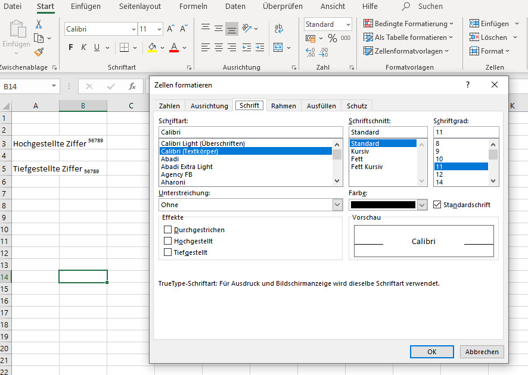The width and height of the screenshot is (528, 375).
Task: Click the OK button
Action: click(431, 352)
